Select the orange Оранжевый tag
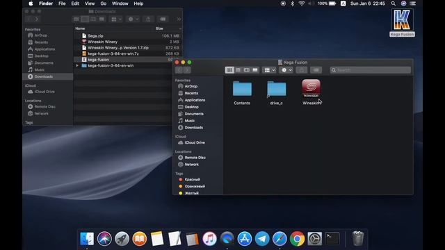Screen dimensions: 445x250 (195, 186)
